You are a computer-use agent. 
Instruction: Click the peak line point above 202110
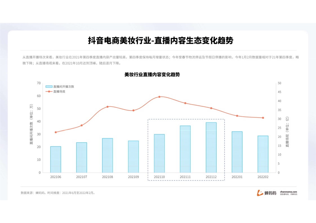(159, 97)
